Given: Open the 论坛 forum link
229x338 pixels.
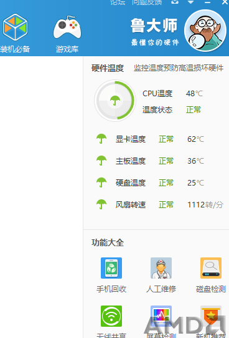Looking at the screenshot, I should [x=118, y=2].
